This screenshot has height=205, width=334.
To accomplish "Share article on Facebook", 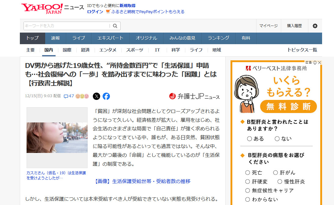I will 106,96.
